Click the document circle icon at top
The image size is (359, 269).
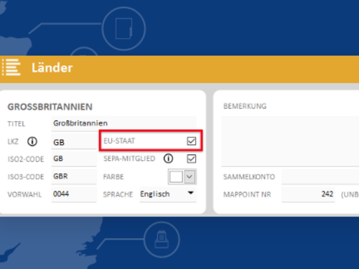[123, 29]
